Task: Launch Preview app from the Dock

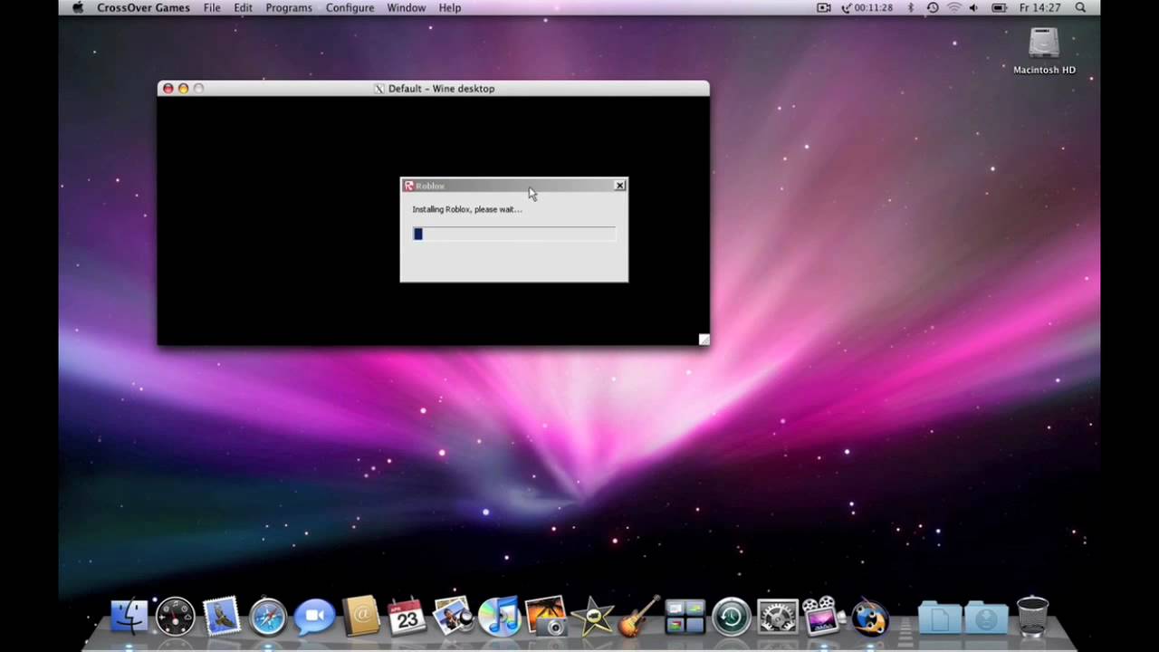Action: point(453,617)
